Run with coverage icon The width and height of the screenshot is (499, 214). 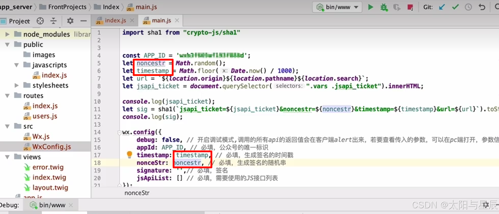coord(397,7)
